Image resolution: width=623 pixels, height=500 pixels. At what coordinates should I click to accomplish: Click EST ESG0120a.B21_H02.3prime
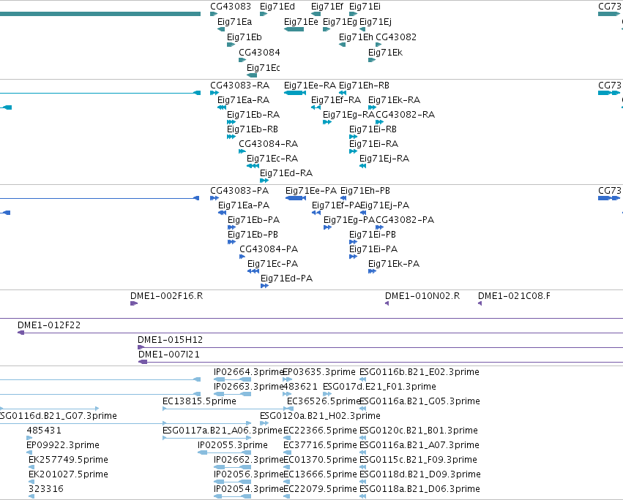click(320, 416)
